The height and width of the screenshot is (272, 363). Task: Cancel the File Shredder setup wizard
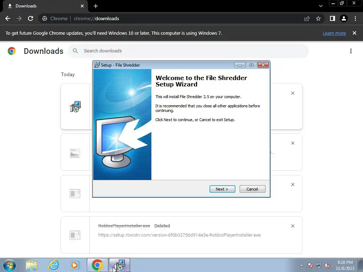252,189
